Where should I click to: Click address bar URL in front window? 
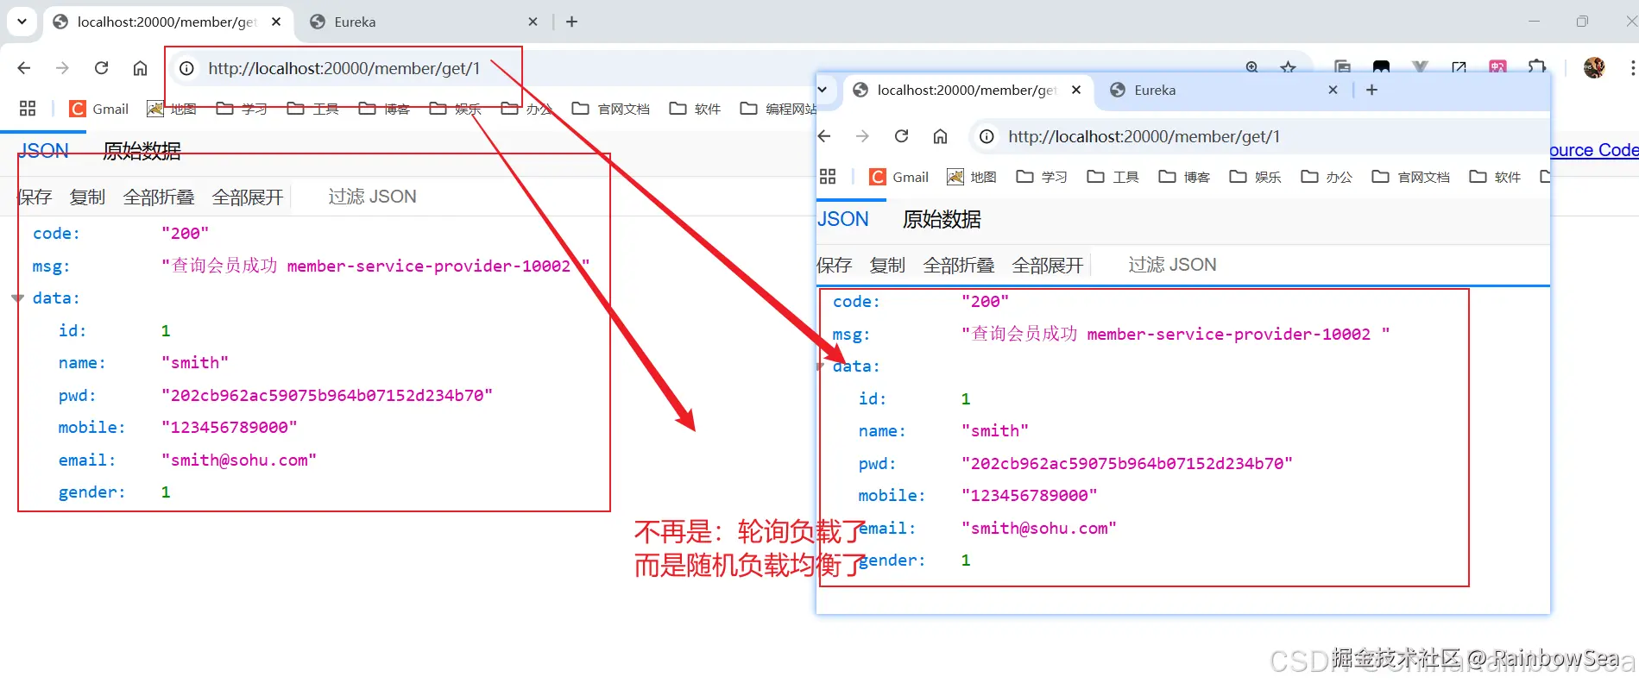[1144, 136]
